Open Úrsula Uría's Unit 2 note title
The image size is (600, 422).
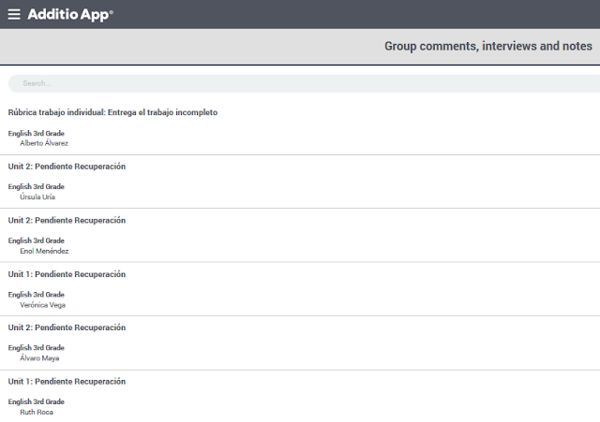click(x=67, y=167)
